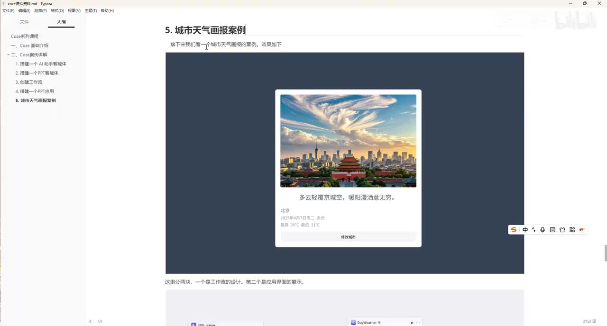This screenshot has height=326, width=607.
Task: Open the 帮助(H) menu
Action: [107, 10]
